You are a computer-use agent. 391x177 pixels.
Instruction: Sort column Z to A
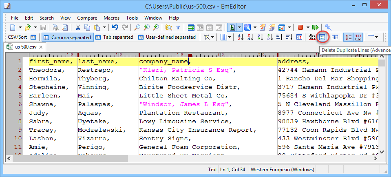click(250, 37)
